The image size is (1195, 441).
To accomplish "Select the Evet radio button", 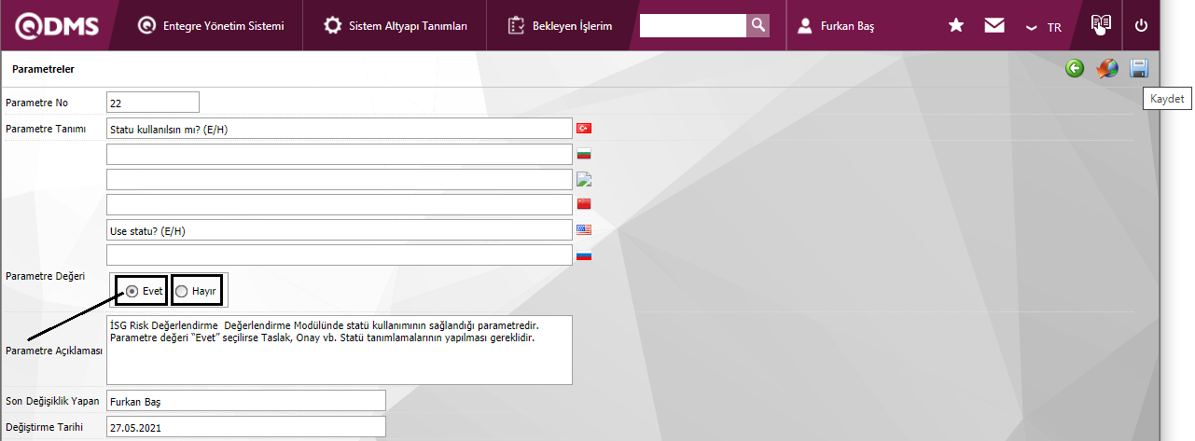I will pyautogui.click(x=132, y=291).
